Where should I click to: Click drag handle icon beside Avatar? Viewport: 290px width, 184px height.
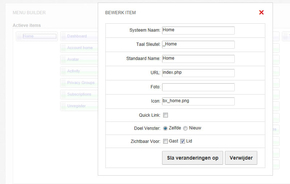click(64, 60)
